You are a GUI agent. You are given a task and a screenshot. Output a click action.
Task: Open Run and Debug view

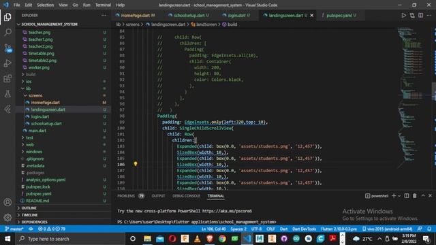7,63
